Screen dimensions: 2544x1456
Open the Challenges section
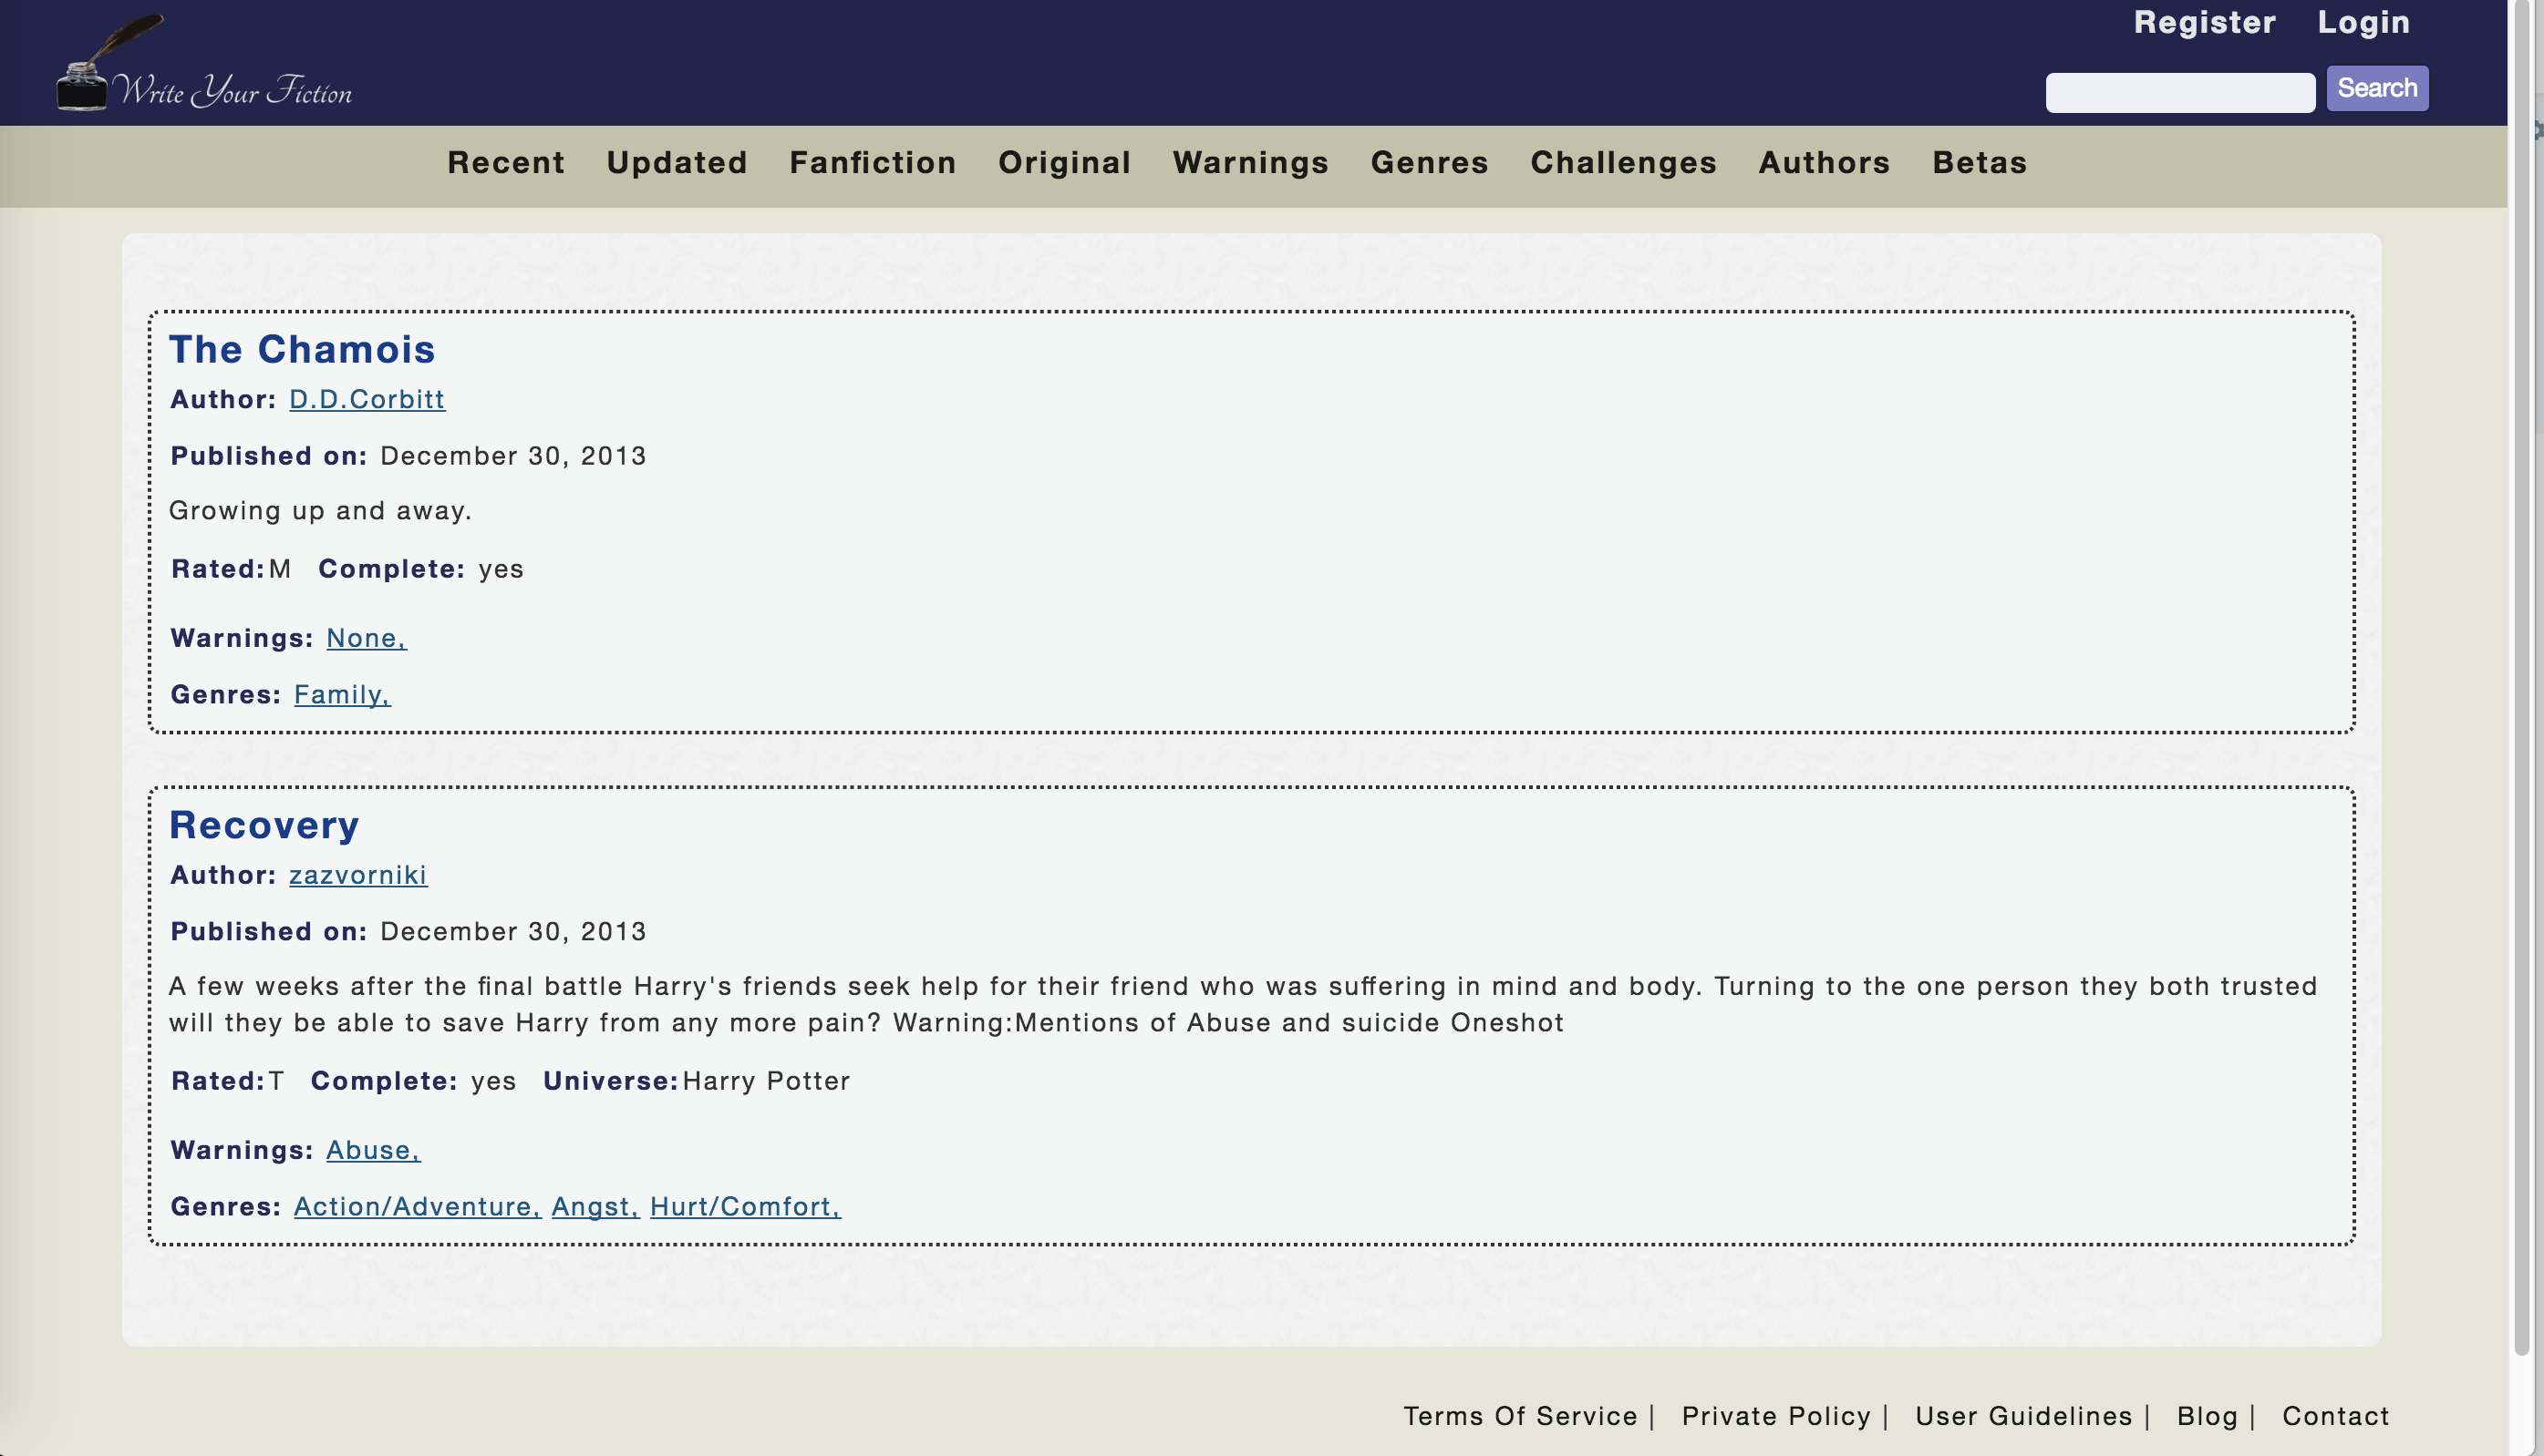coord(1622,162)
